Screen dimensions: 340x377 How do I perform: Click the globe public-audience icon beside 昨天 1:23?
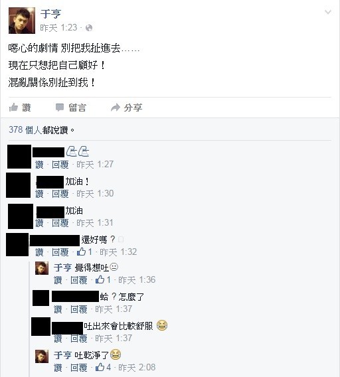pyautogui.click(x=89, y=28)
